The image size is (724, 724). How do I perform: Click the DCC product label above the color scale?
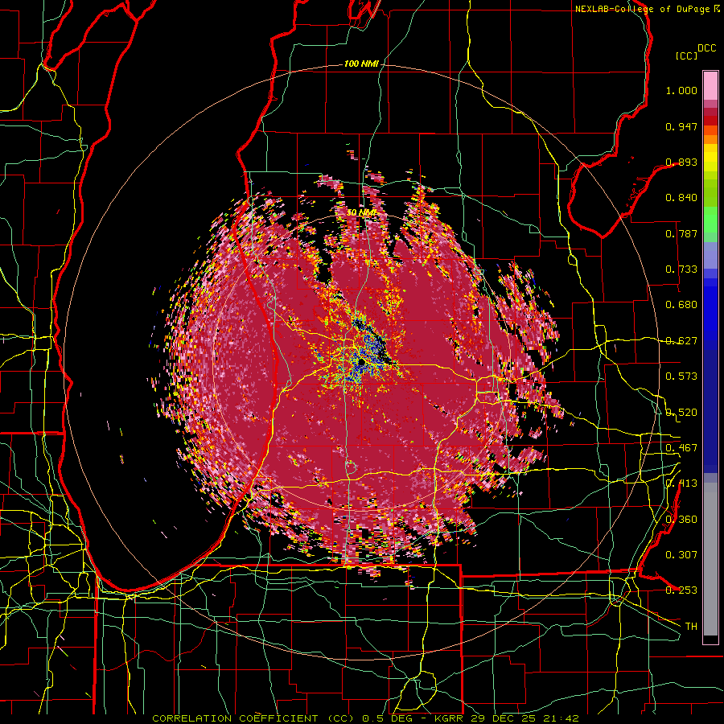coord(706,48)
